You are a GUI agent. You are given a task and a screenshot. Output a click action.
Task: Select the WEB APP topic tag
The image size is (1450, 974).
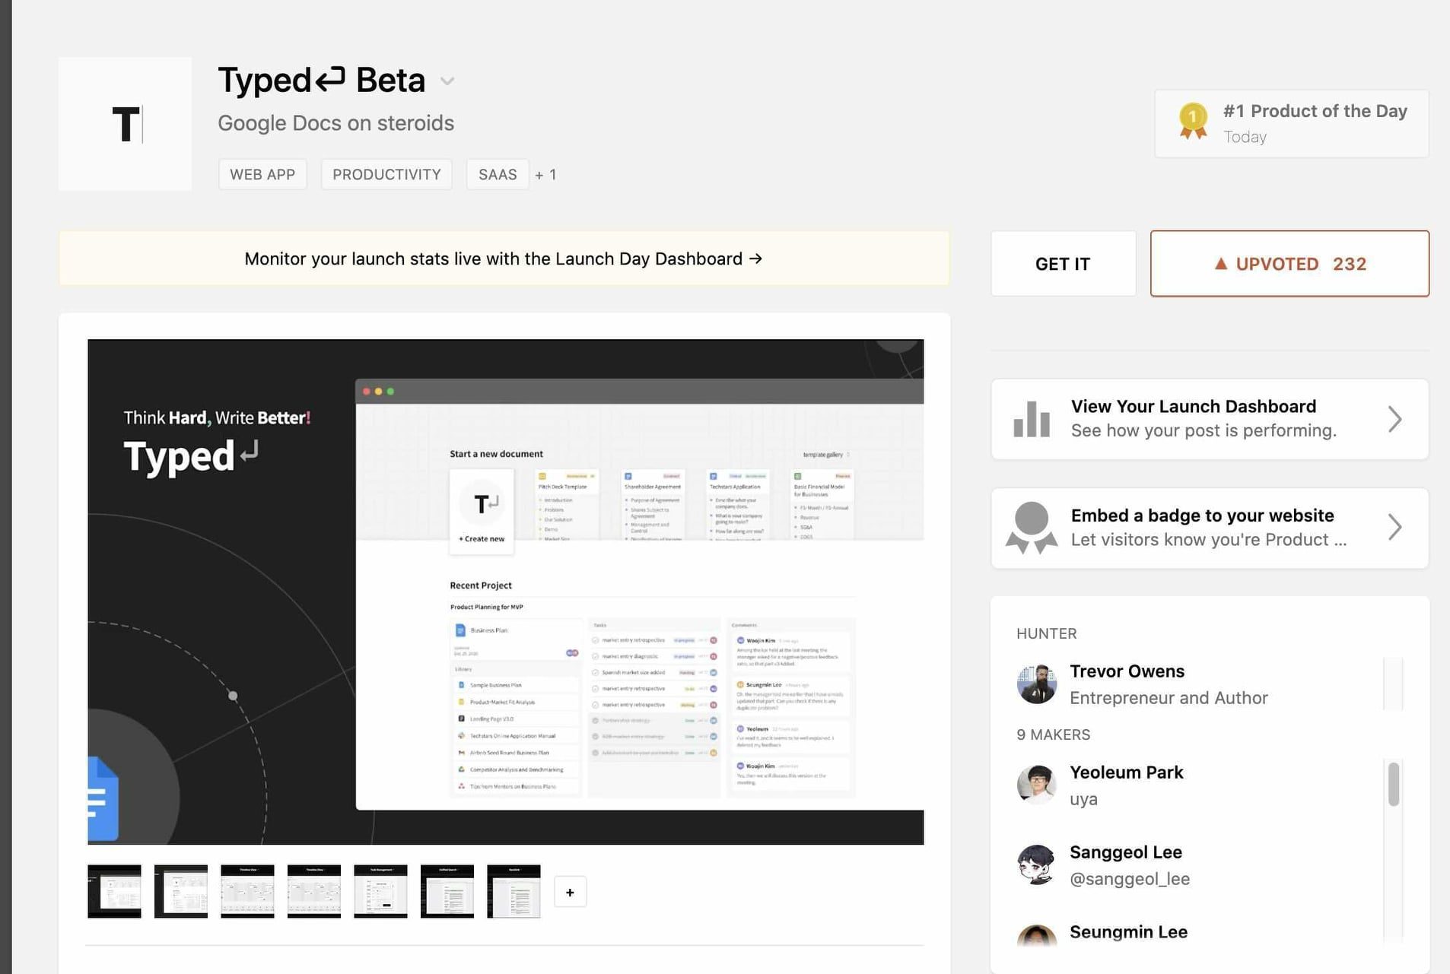tap(262, 174)
